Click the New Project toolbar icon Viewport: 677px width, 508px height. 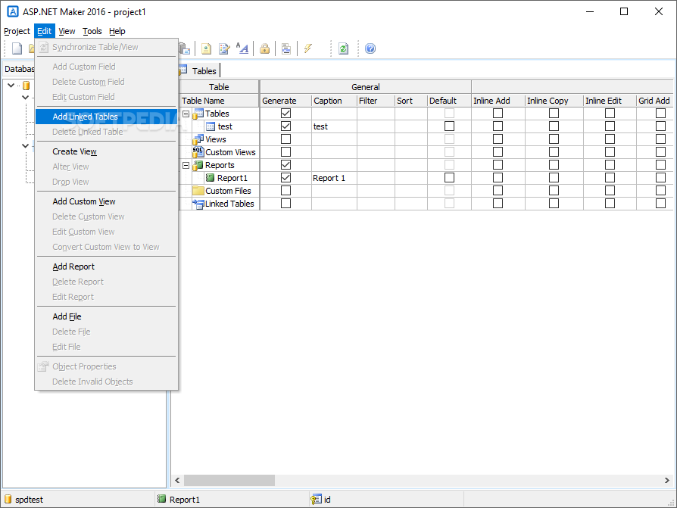[17, 48]
